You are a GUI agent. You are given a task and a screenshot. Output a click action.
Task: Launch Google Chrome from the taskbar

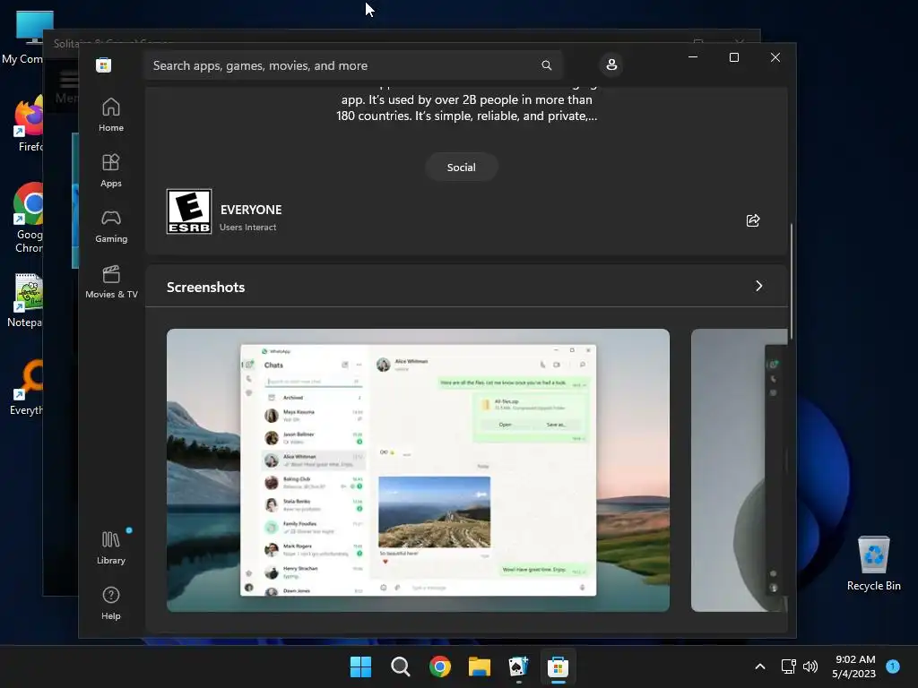pos(439,666)
